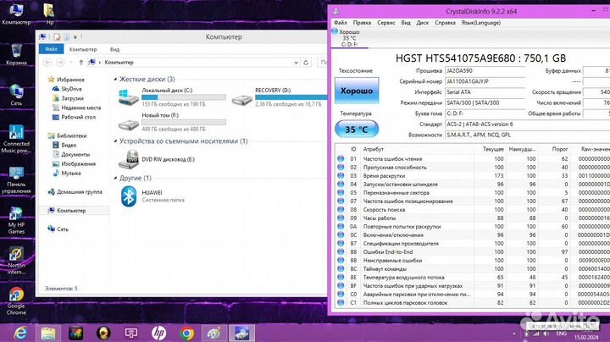610x342 pixels.
Task: Select Загрузки in the navigation pane
Action: [72, 98]
